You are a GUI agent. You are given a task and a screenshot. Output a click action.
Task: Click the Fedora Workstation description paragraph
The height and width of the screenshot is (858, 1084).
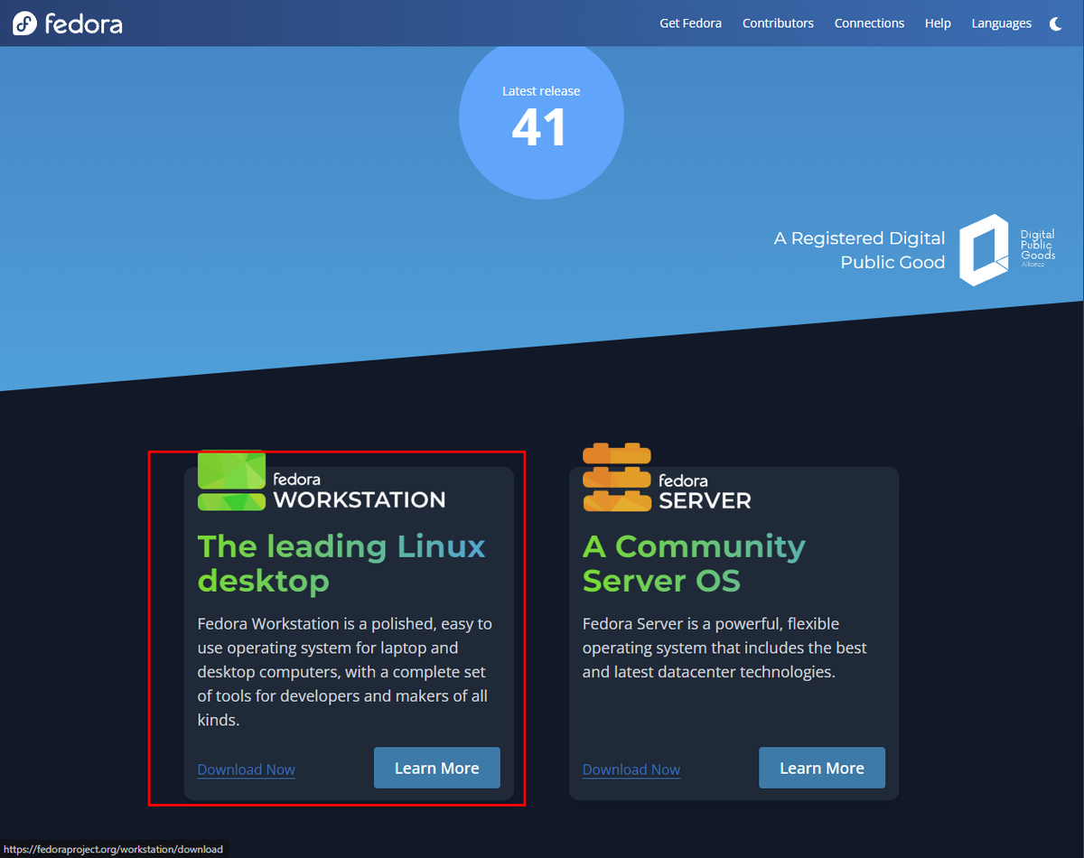tap(346, 672)
